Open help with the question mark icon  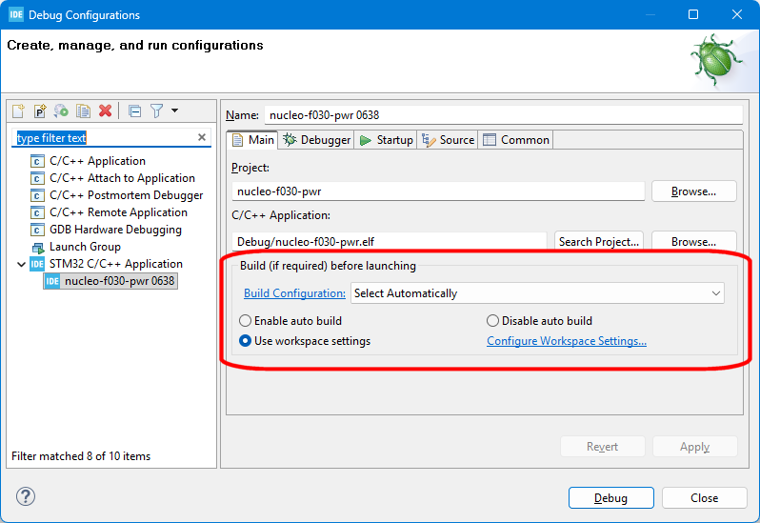[x=25, y=496]
